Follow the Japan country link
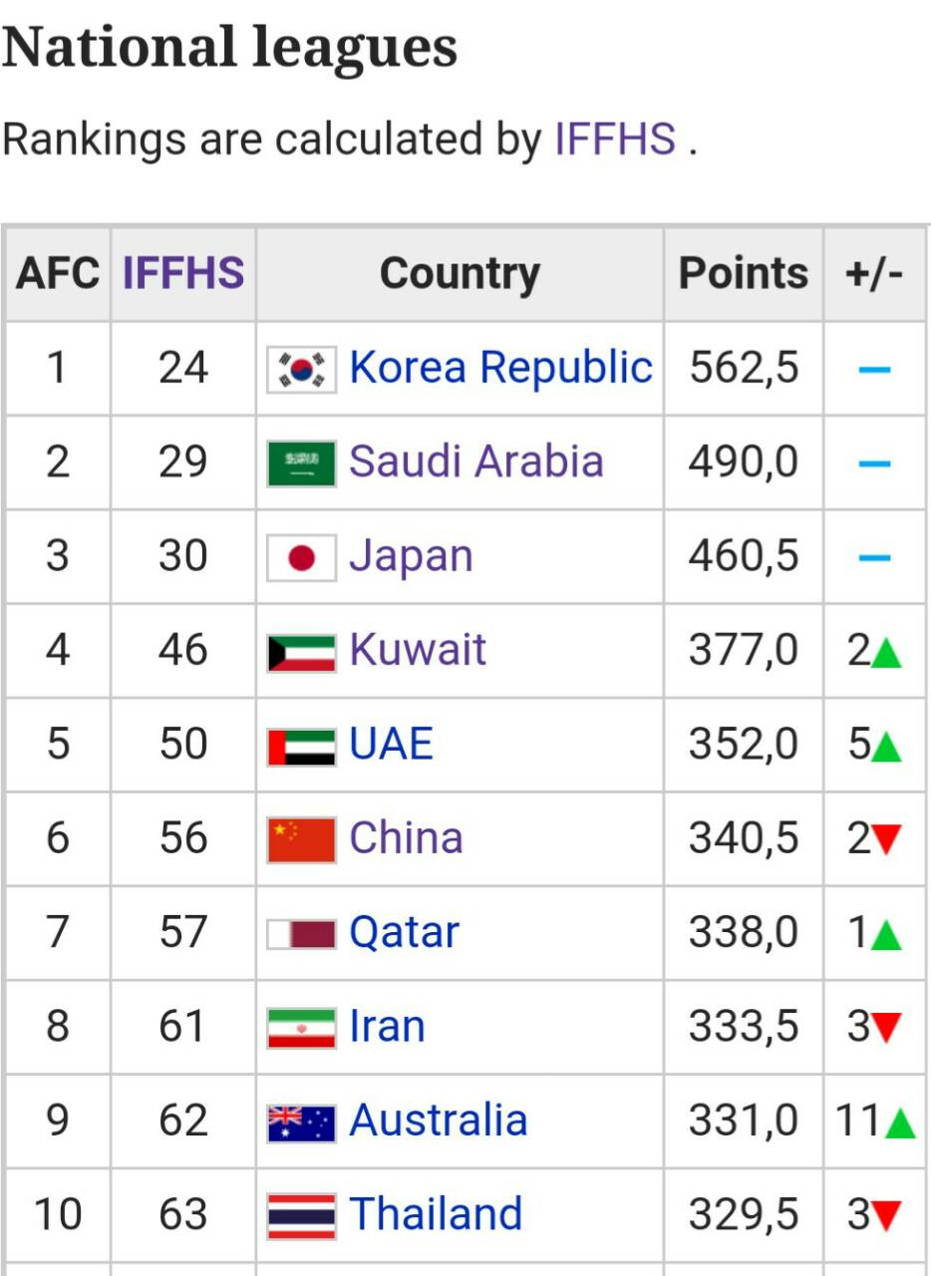This screenshot has width=931, height=1276. pos(411,557)
